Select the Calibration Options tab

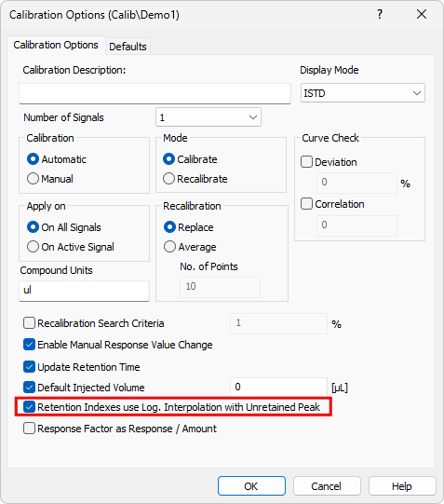pyautogui.click(x=56, y=45)
